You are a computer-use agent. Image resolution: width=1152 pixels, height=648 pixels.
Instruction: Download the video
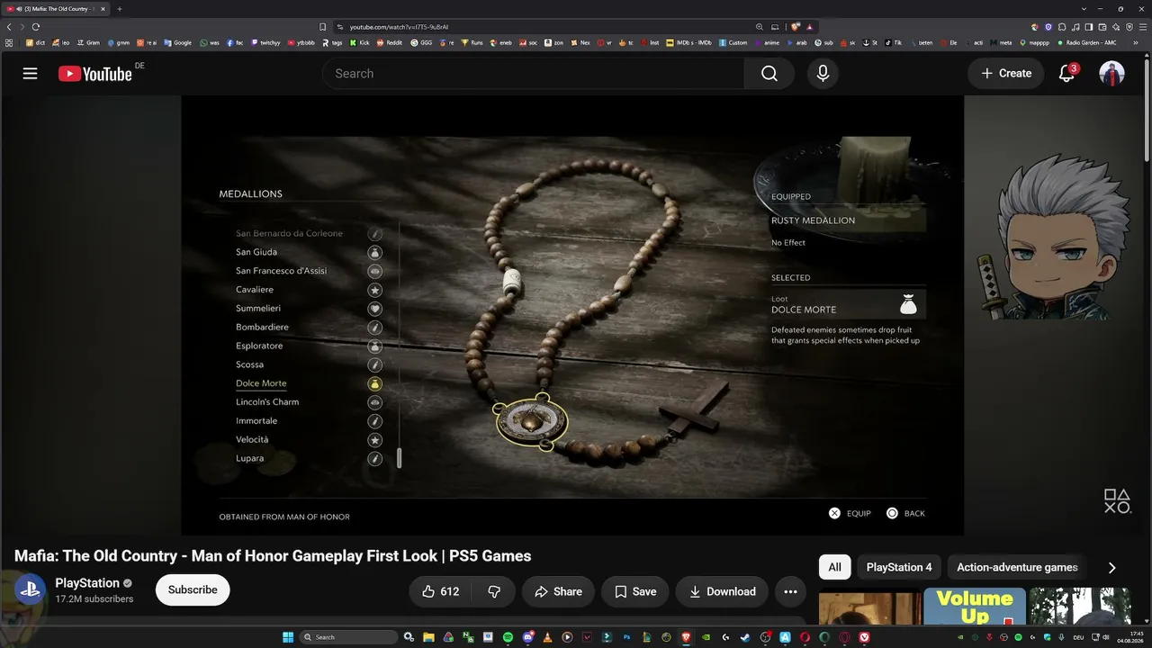[722, 591]
